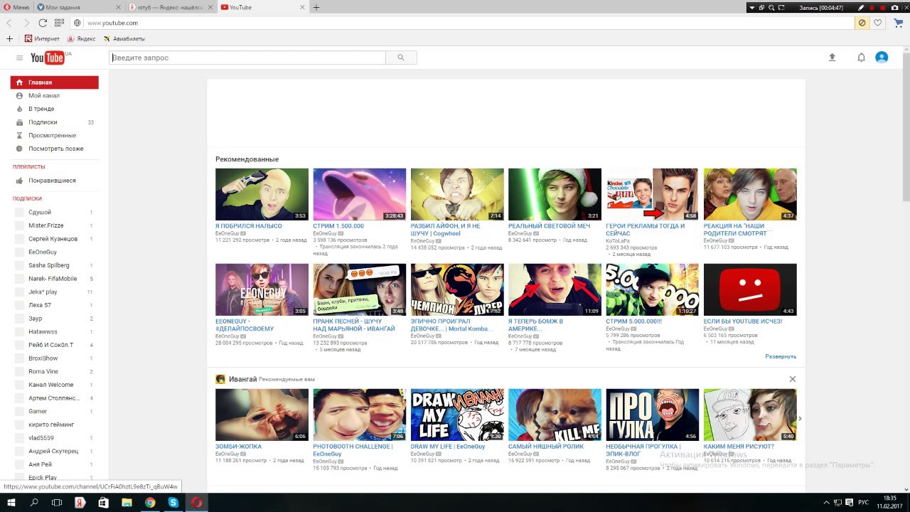Dismiss the Ивангай recommendation shelf
910x512 pixels.
click(x=793, y=379)
